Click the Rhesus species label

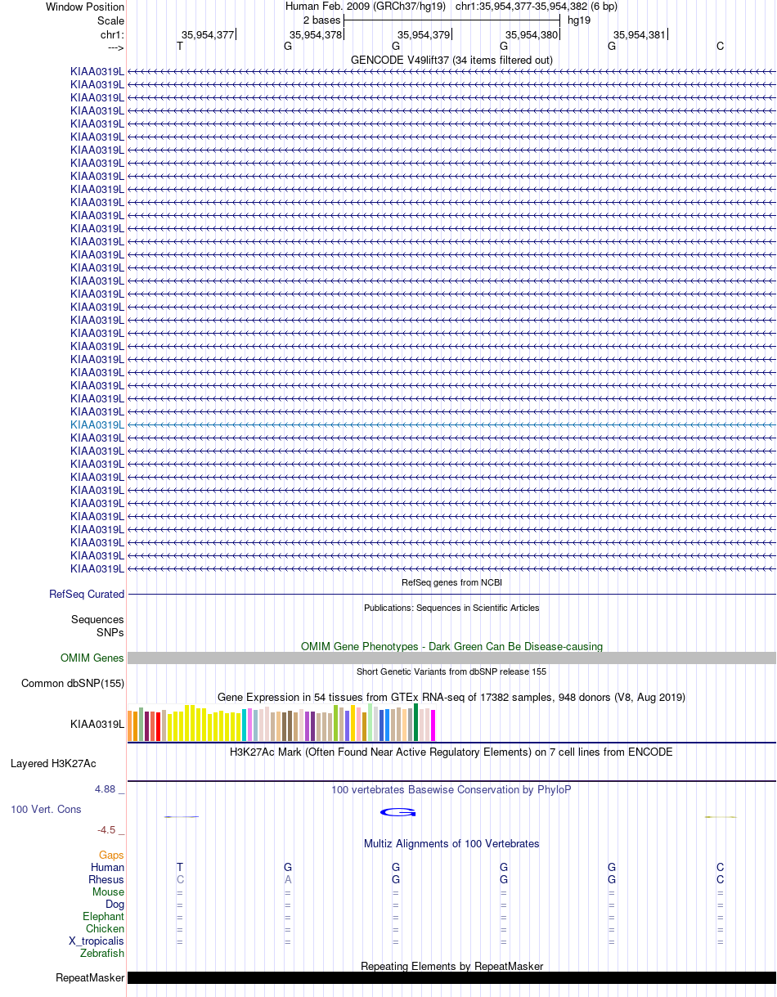pyautogui.click(x=106, y=880)
